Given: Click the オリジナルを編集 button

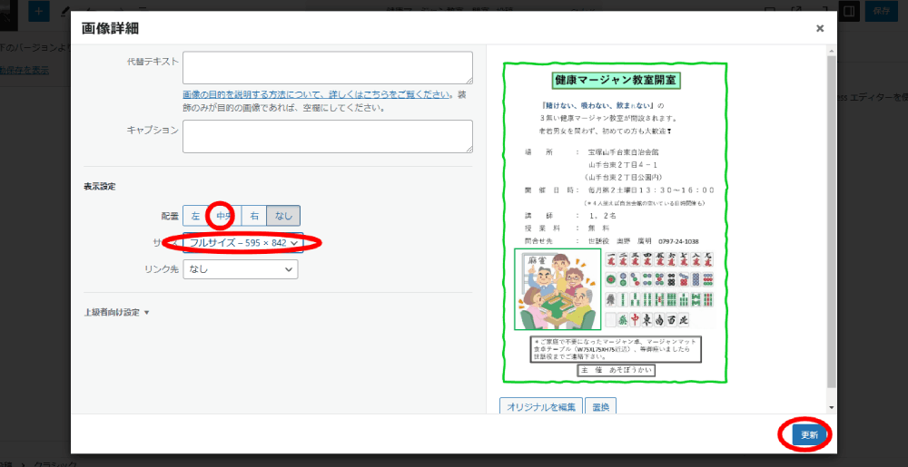Looking at the screenshot, I should (x=540, y=406).
